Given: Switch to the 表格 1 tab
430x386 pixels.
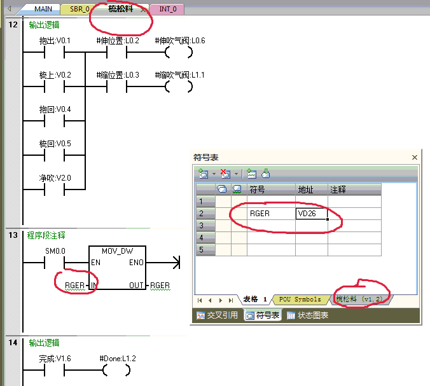Looking at the screenshot, I should click(255, 299).
